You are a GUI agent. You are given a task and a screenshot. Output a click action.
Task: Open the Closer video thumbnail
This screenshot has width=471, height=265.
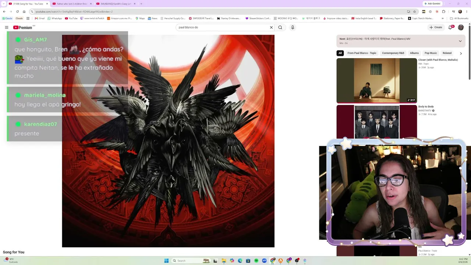[x=377, y=81]
